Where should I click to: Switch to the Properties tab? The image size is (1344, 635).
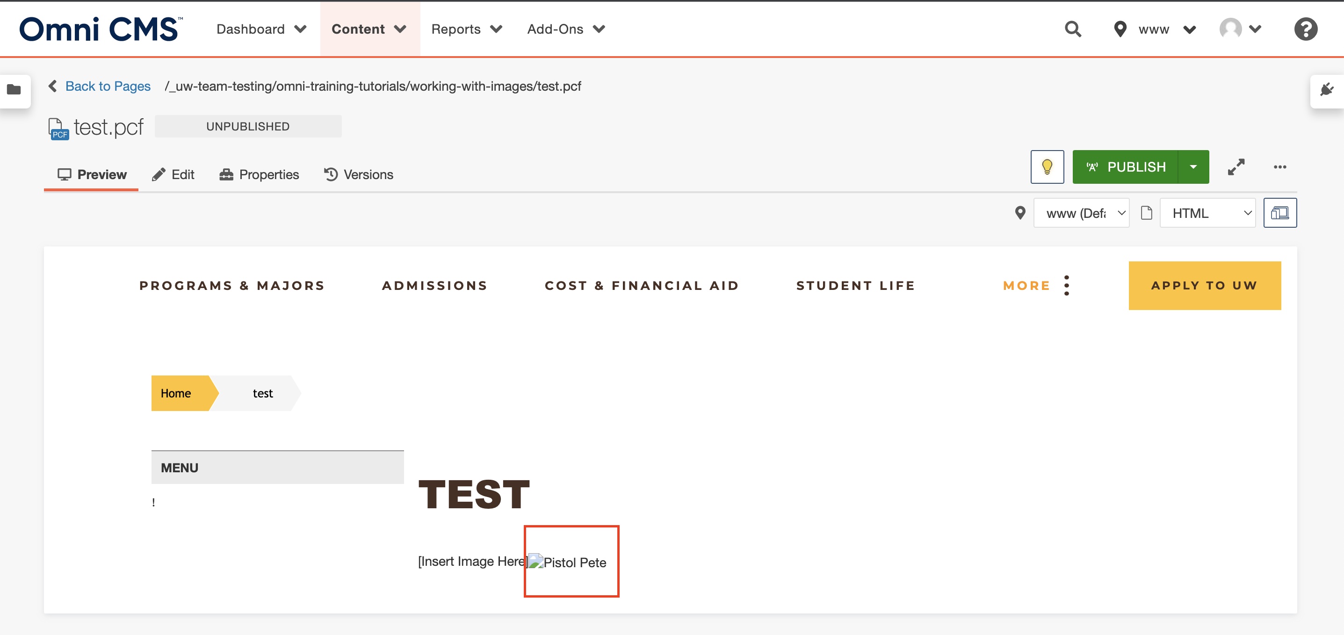coord(259,174)
